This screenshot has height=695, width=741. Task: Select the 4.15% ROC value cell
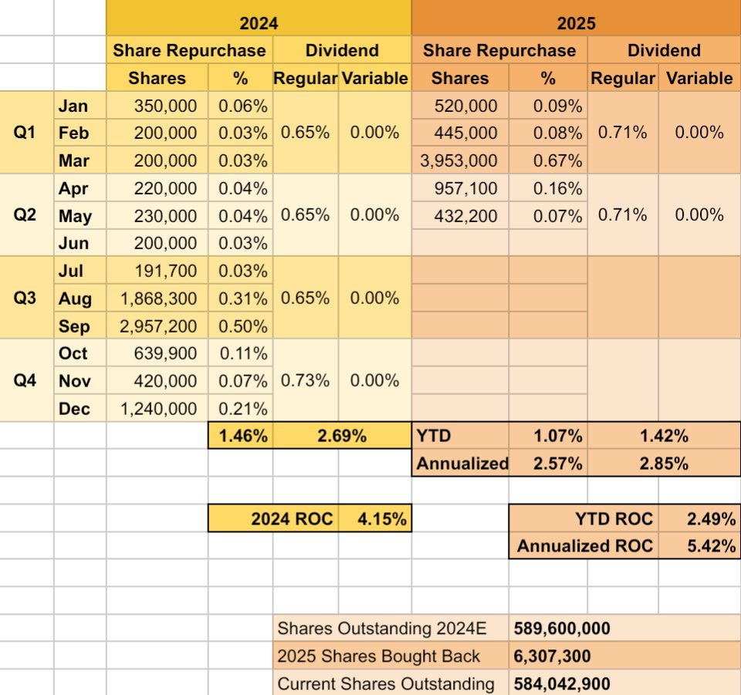pyautogui.click(x=375, y=518)
